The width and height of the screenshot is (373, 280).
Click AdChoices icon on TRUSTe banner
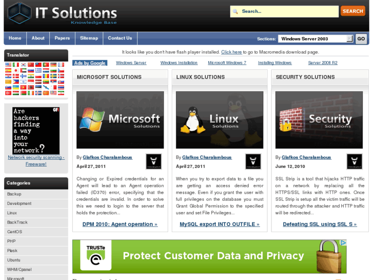[x=343, y=243]
